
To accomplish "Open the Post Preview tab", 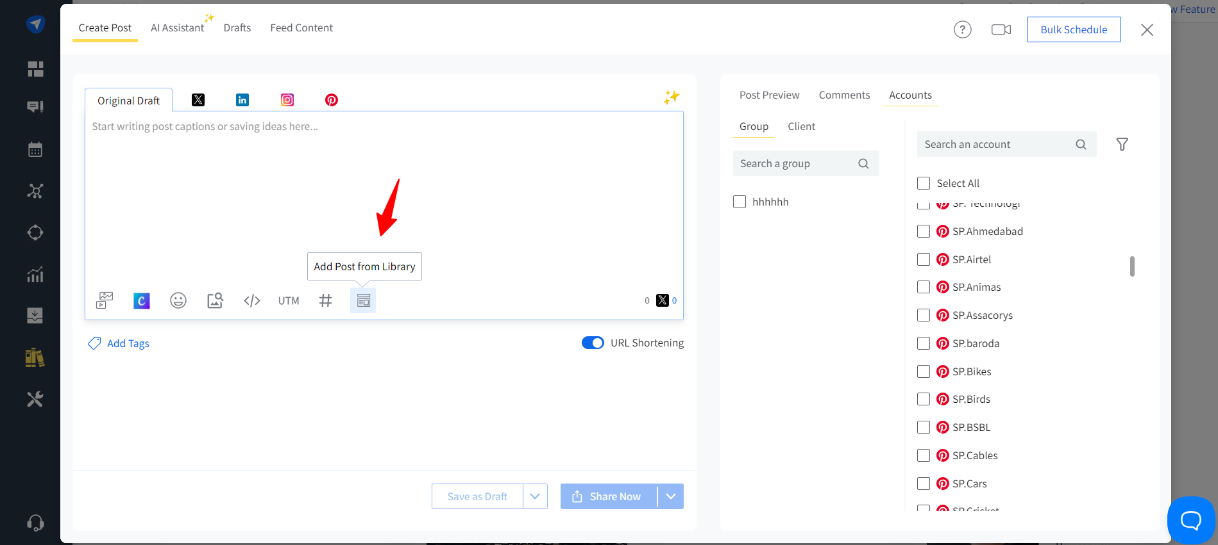I will click(x=769, y=95).
